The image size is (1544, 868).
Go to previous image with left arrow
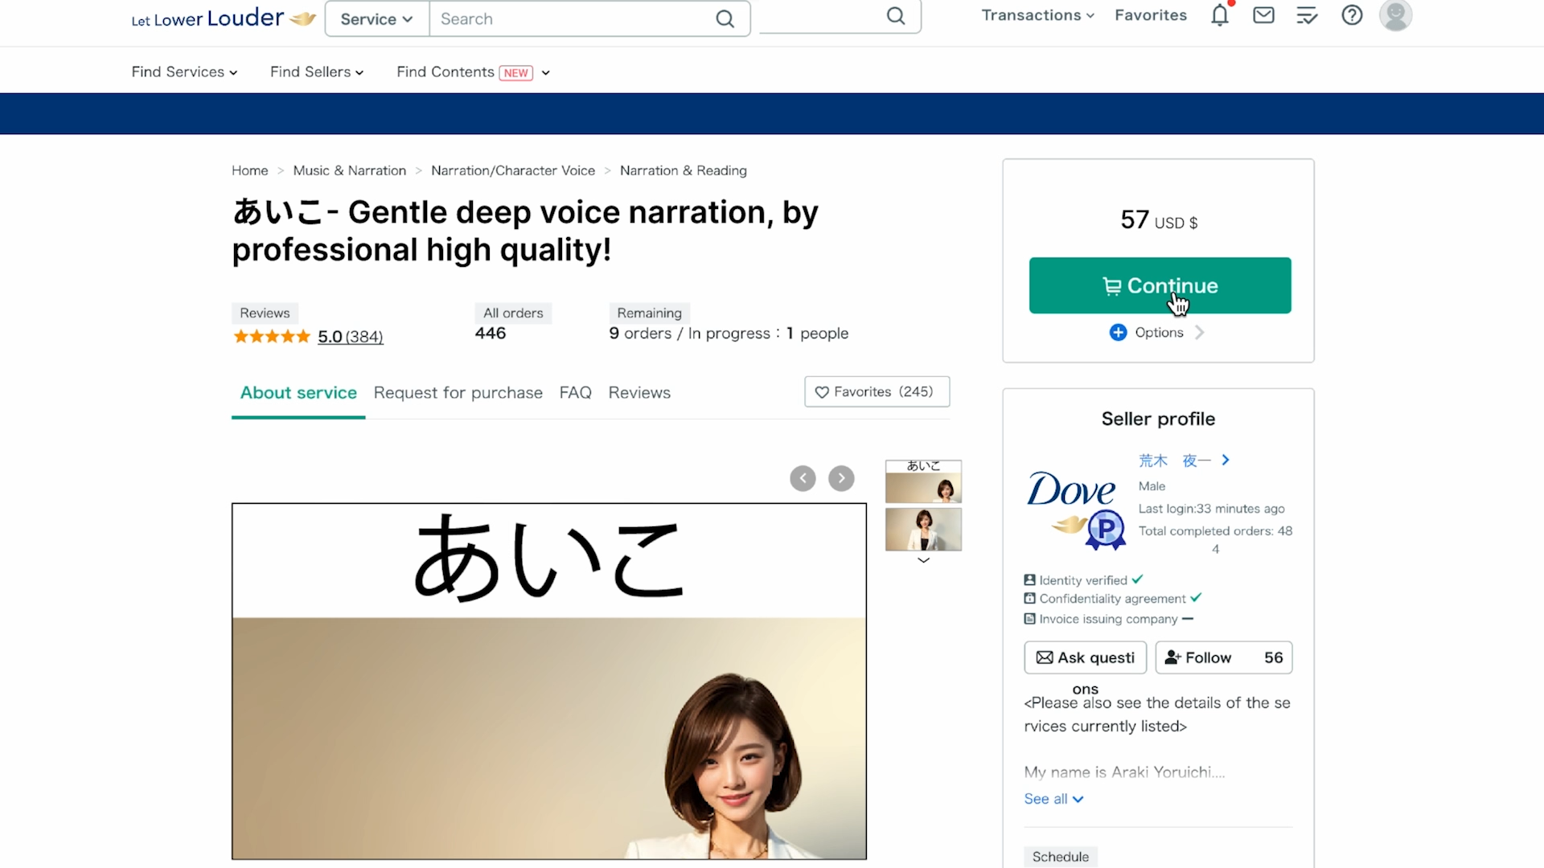point(803,478)
